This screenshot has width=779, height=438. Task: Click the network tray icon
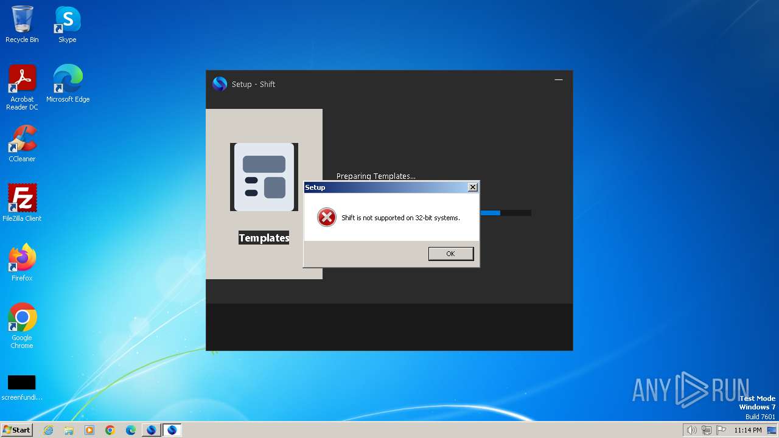point(707,430)
